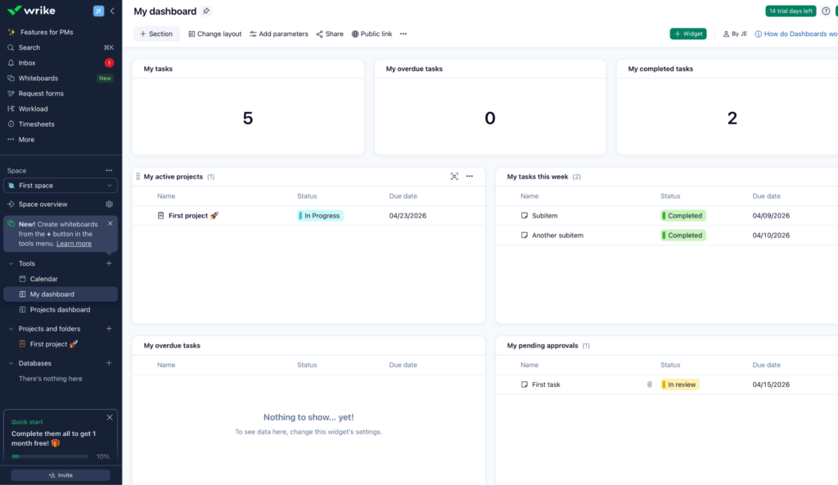Click the green Widget button
The height and width of the screenshot is (485, 838).
[687, 34]
